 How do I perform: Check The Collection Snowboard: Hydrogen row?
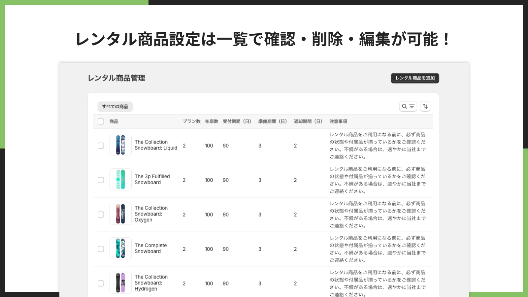point(101,283)
